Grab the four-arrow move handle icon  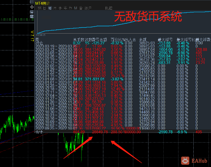(32, 7)
